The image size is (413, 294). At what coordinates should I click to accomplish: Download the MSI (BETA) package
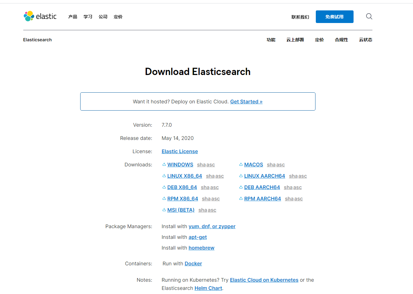click(x=181, y=210)
